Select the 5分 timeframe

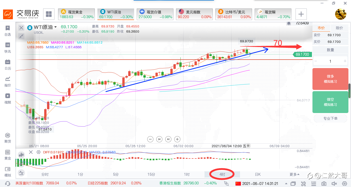tap(116, 174)
